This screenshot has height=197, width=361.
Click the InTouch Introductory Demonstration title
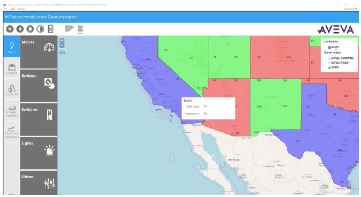point(41,17)
